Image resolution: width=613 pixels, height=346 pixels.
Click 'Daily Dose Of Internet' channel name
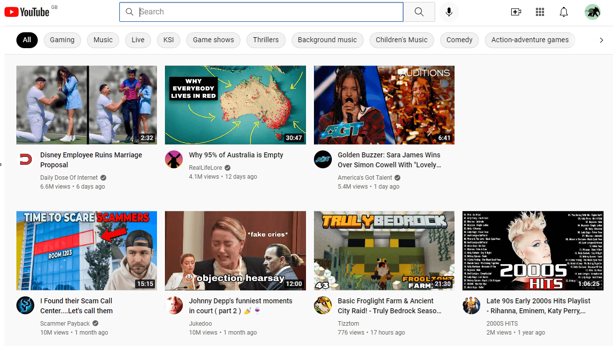(69, 178)
